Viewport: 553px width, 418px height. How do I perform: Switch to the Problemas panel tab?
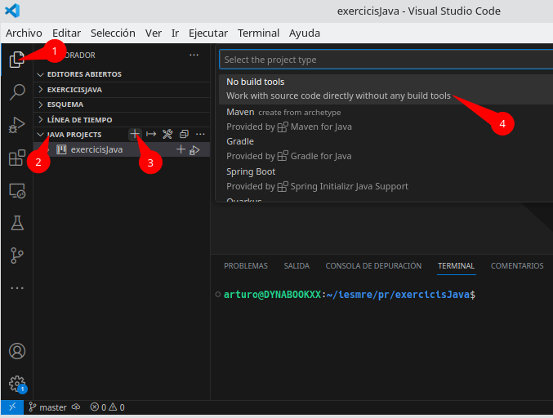click(246, 266)
